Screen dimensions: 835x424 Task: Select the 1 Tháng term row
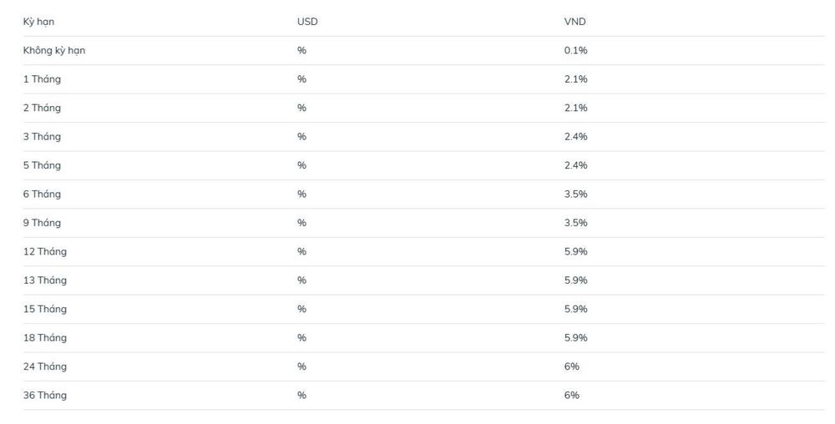coord(424,79)
